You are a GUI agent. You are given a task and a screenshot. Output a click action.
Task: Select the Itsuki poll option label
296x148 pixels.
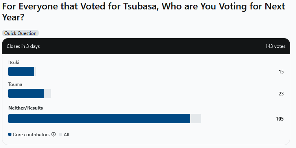point(14,62)
